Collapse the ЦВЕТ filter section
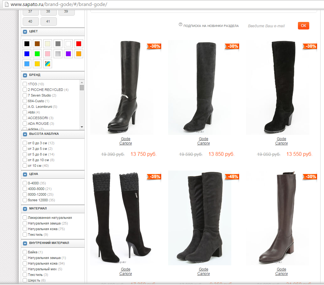Image resolution: width=324 pixels, height=285 pixels. 25,32
